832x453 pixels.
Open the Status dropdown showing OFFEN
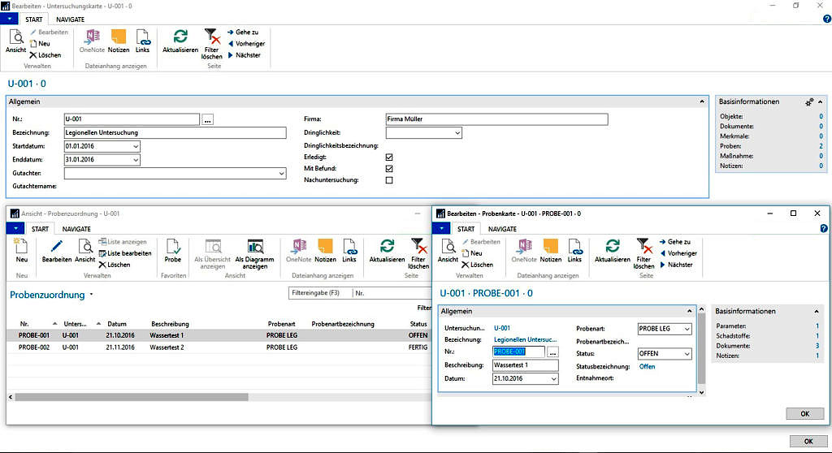(687, 354)
